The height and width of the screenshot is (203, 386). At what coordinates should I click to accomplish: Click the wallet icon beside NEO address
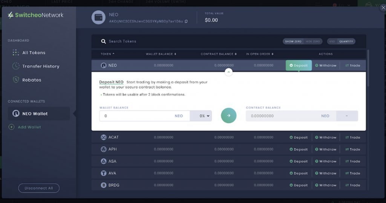pyautogui.click(x=98, y=17)
